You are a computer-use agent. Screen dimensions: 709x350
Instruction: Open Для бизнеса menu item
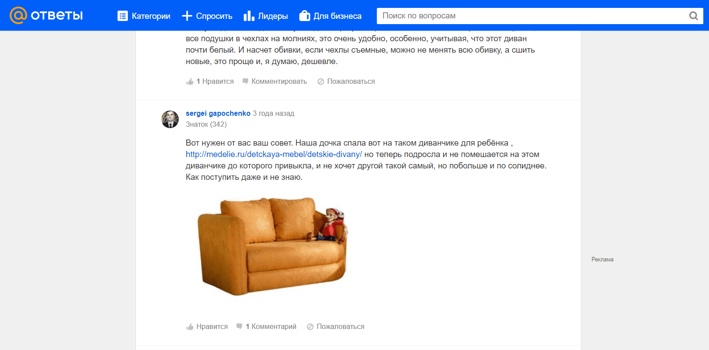(x=337, y=16)
